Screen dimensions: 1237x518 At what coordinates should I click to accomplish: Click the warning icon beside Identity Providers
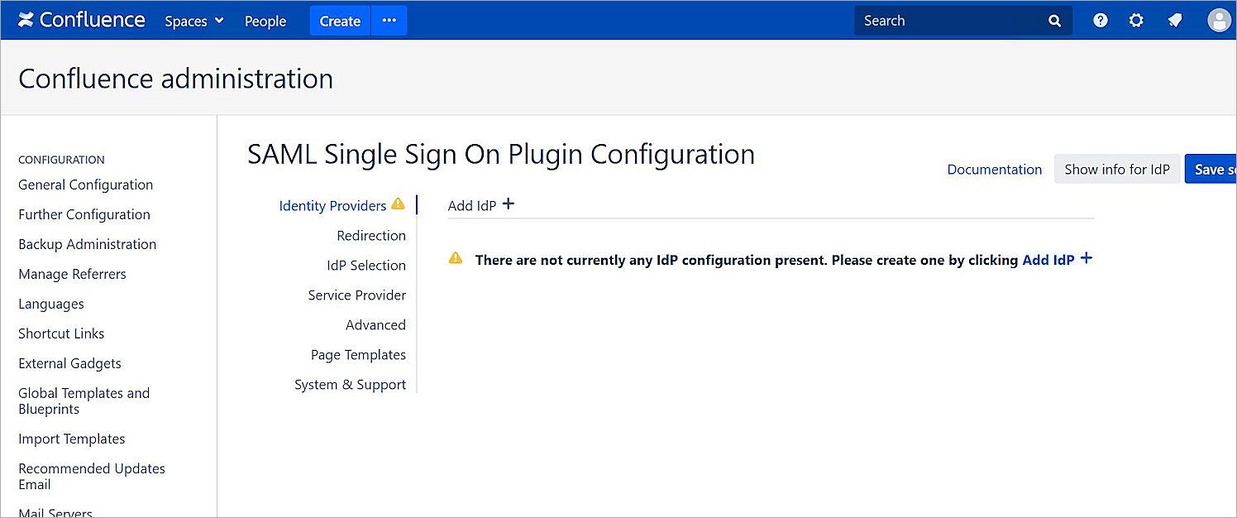point(398,204)
